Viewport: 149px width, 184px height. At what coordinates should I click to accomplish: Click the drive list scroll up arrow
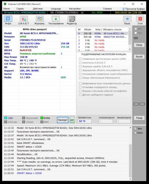[x=130, y=29]
